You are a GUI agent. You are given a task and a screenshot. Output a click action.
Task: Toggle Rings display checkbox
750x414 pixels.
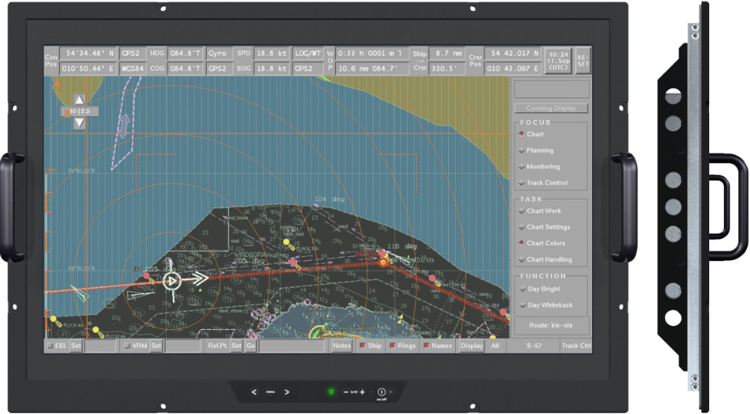392,346
